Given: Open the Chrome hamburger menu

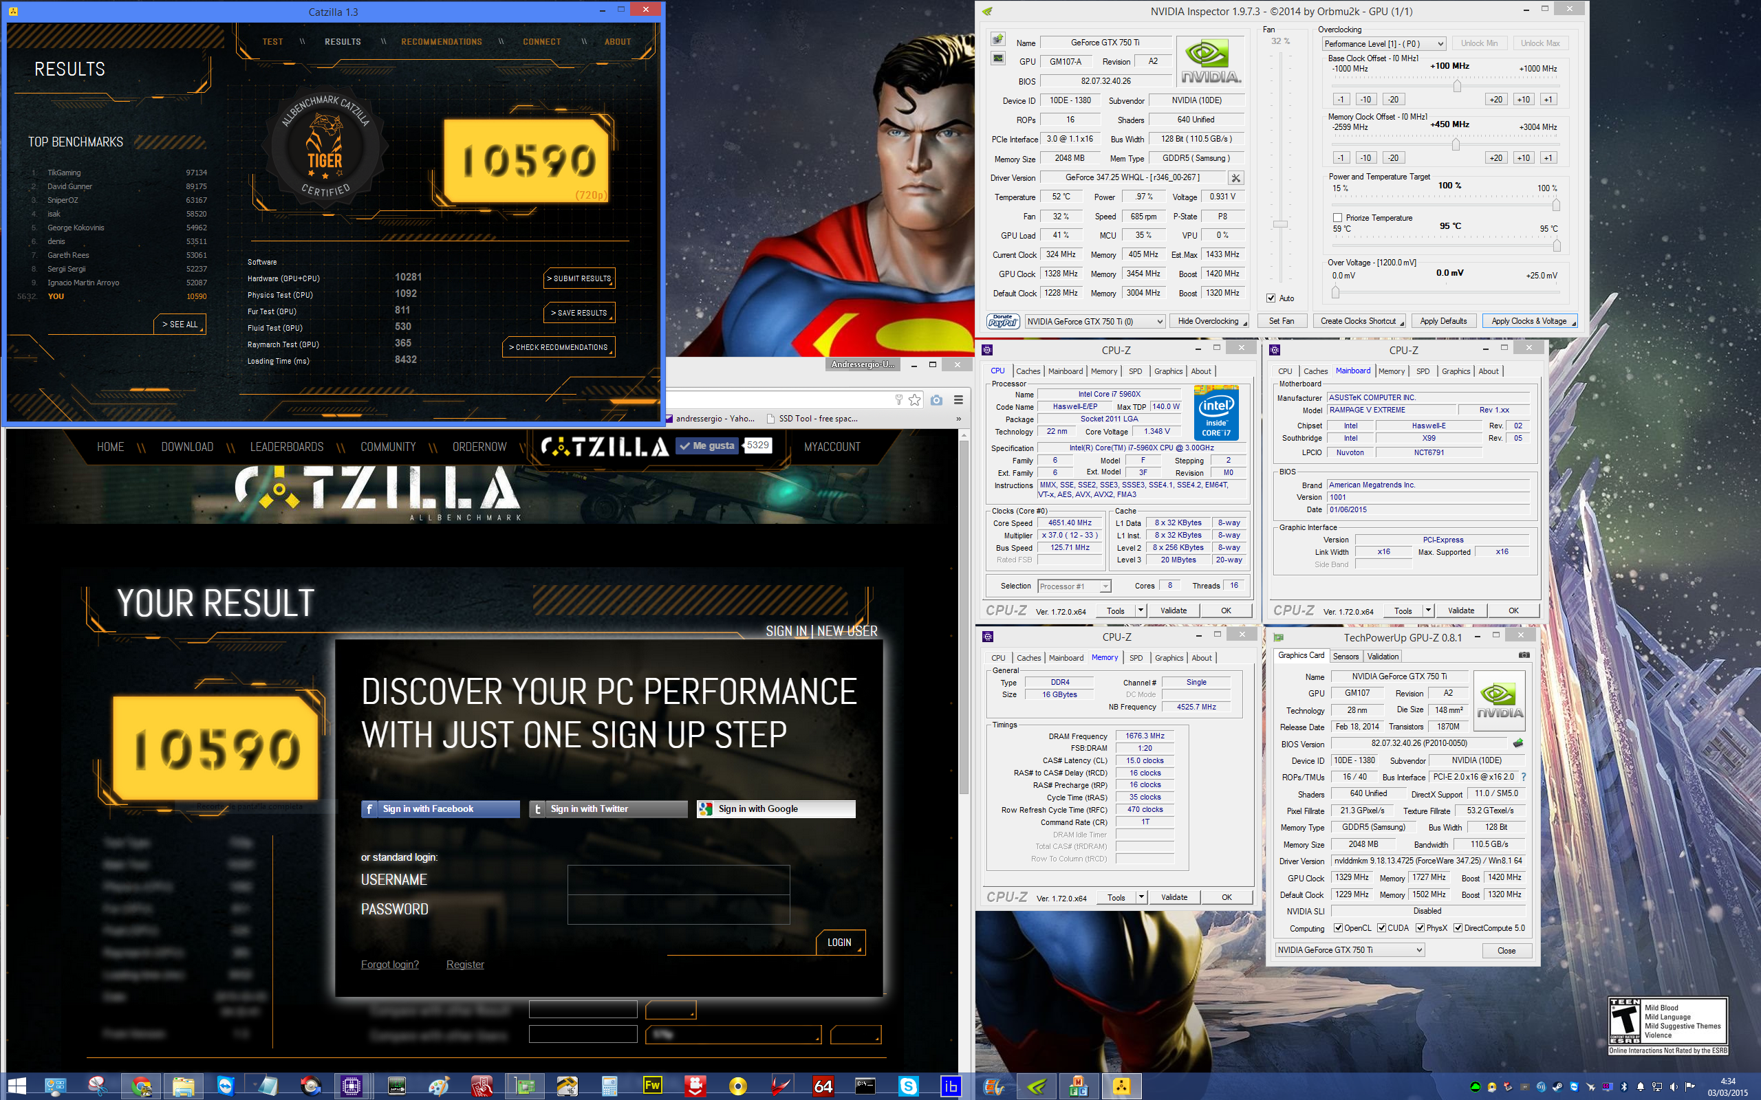Looking at the screenshot, I should [x=958, y=399].
